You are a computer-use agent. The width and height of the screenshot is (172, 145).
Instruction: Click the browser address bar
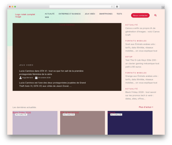[x=82, y=7]
